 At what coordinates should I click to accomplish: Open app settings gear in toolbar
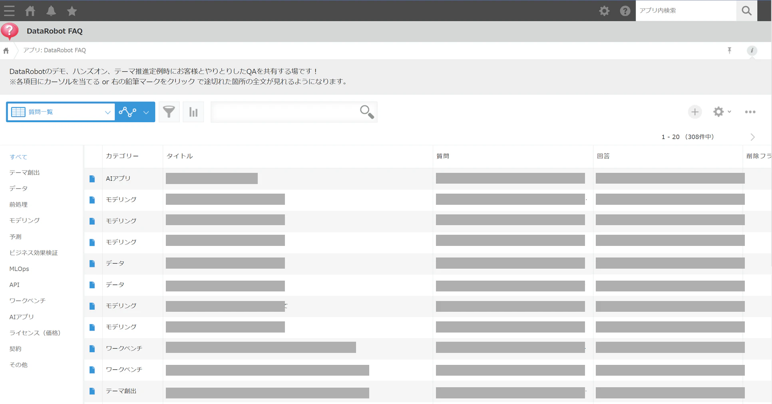(718, 112)
